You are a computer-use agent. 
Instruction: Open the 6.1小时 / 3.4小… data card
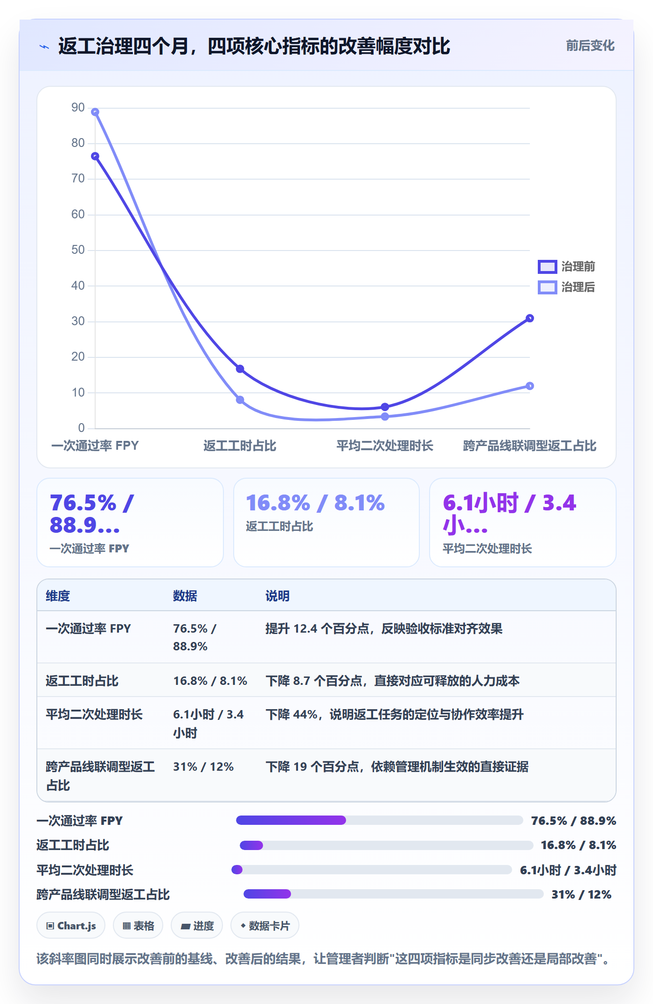point(523,523)
